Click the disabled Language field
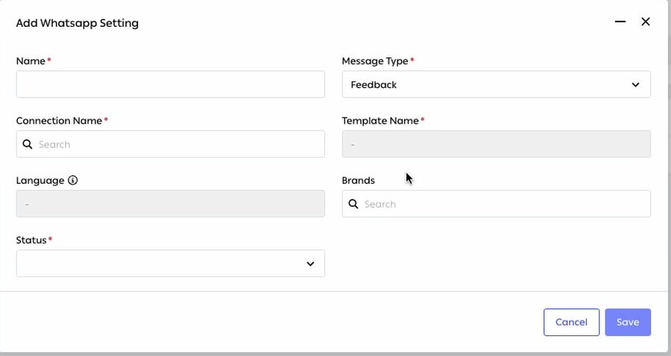671x356 pixels. click(x=170, y=203)
